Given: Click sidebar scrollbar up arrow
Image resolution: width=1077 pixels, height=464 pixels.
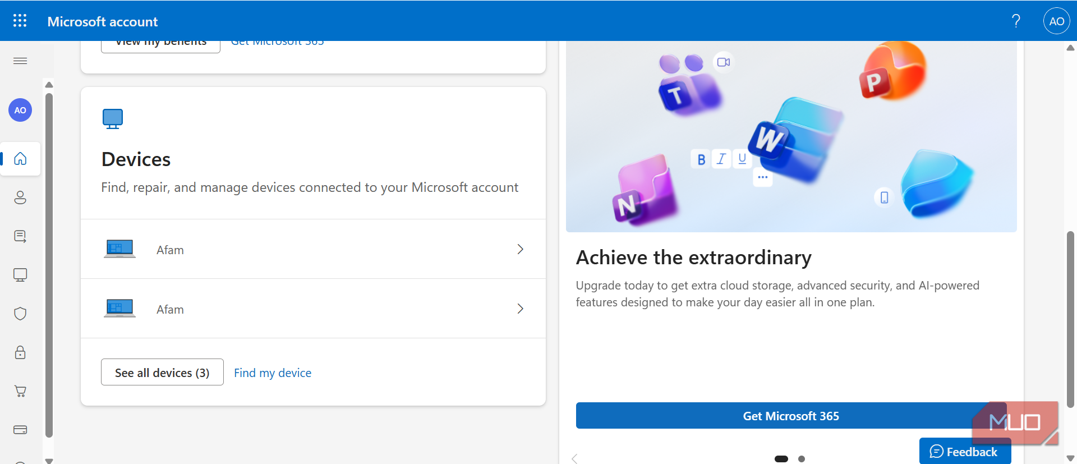Looking at the screenshot, I should (49, 85).
